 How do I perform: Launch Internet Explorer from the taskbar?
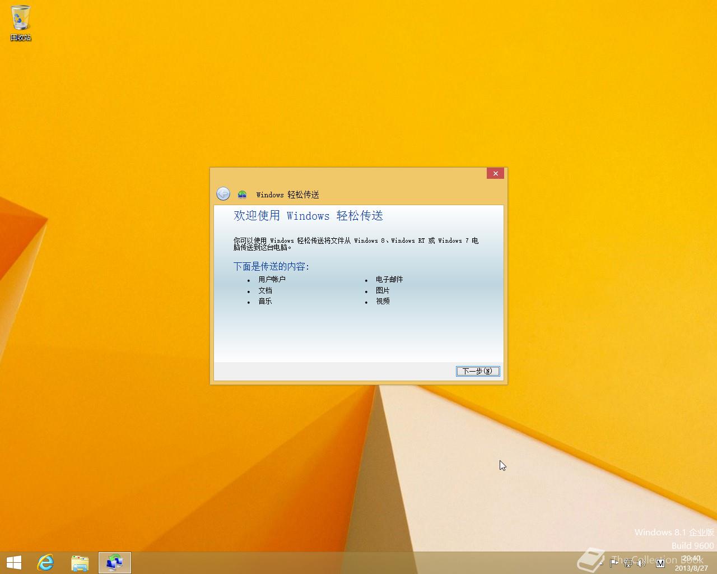(x=45, y=563)
